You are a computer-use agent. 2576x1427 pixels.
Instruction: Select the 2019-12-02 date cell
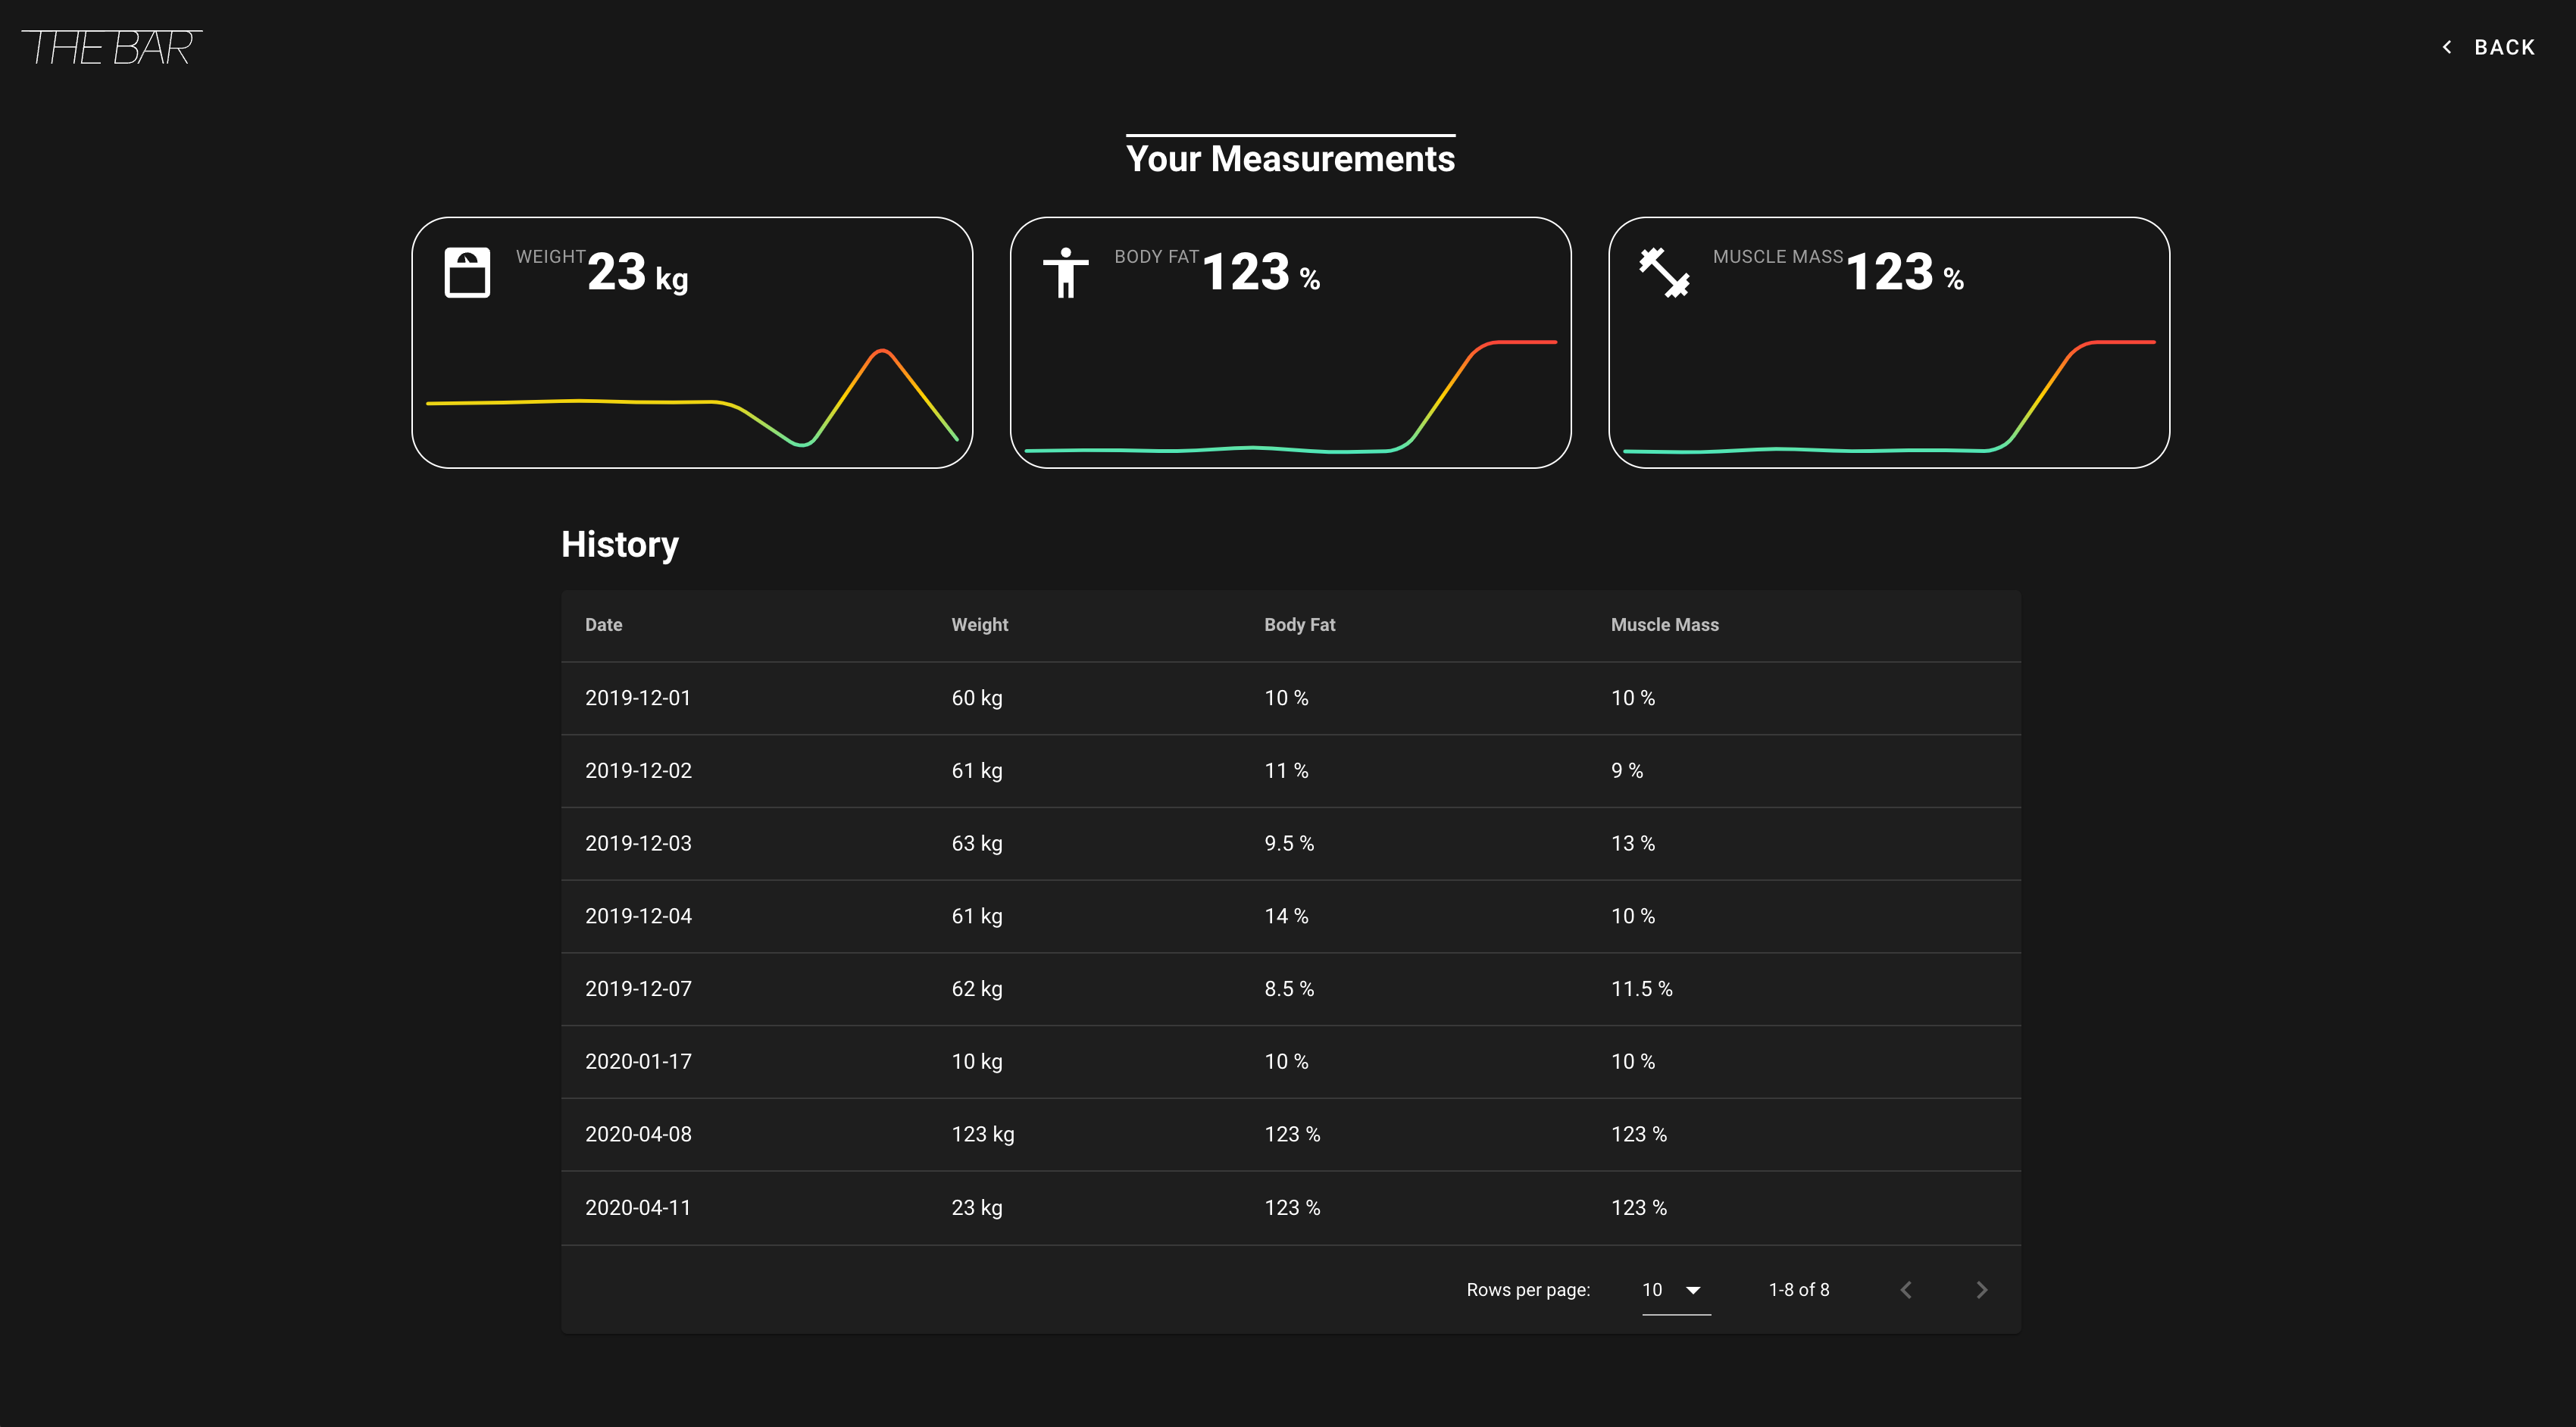click(638, 771)
